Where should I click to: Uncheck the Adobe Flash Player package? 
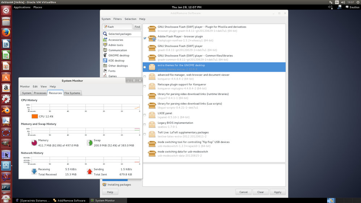[145, 38]
